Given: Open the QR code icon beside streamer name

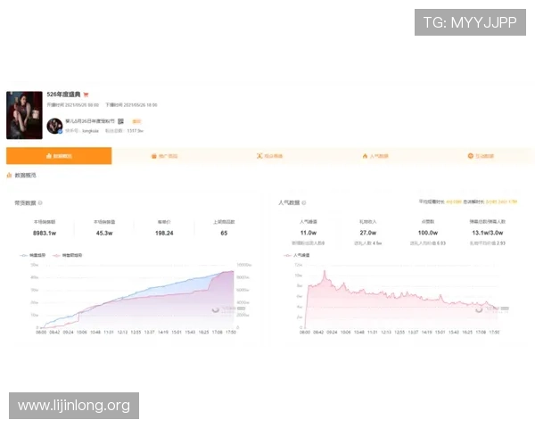Looking at the screenshot, I should click(x=120, y=121).
